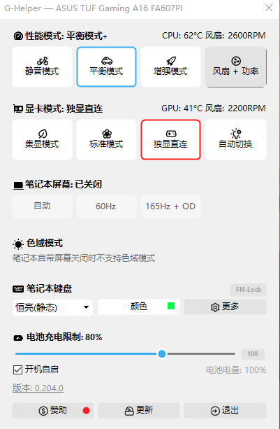This screenshot has height=429, width=280.
Task: Enable 独显直连 ultimate GPU mode
Action: point(170,139)
